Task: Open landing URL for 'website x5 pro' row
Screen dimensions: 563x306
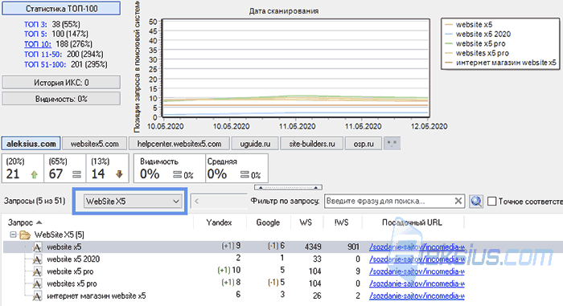Action: point(417,271)
